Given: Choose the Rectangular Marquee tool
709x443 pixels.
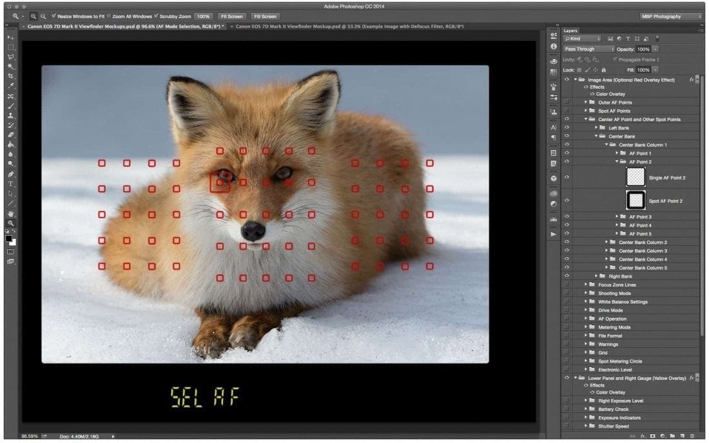Looking at the screenshot, I should tap(11, 47).
